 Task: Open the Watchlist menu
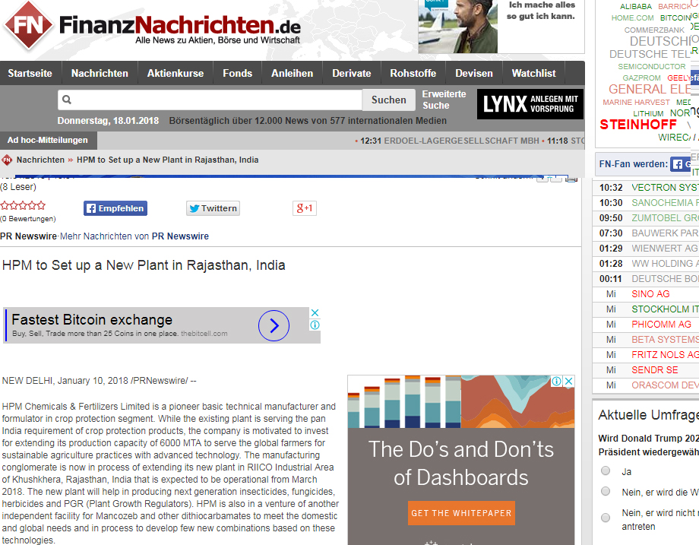(x=533, y=73)
